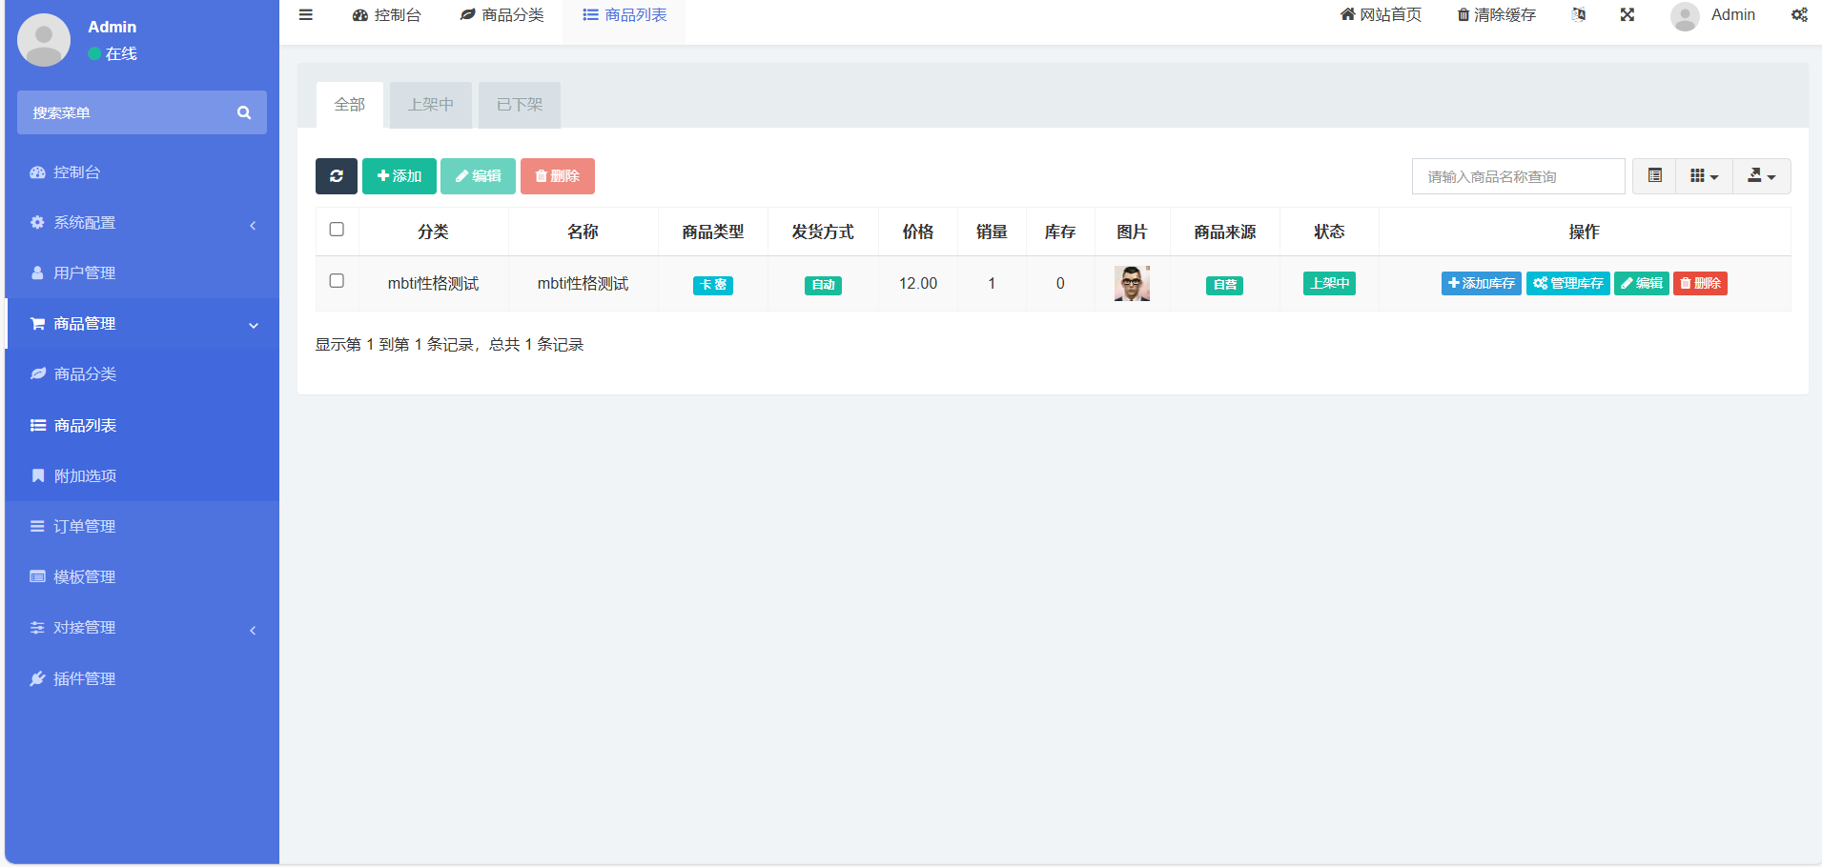Select the 上架中 tab

click(x=430, y=105)
